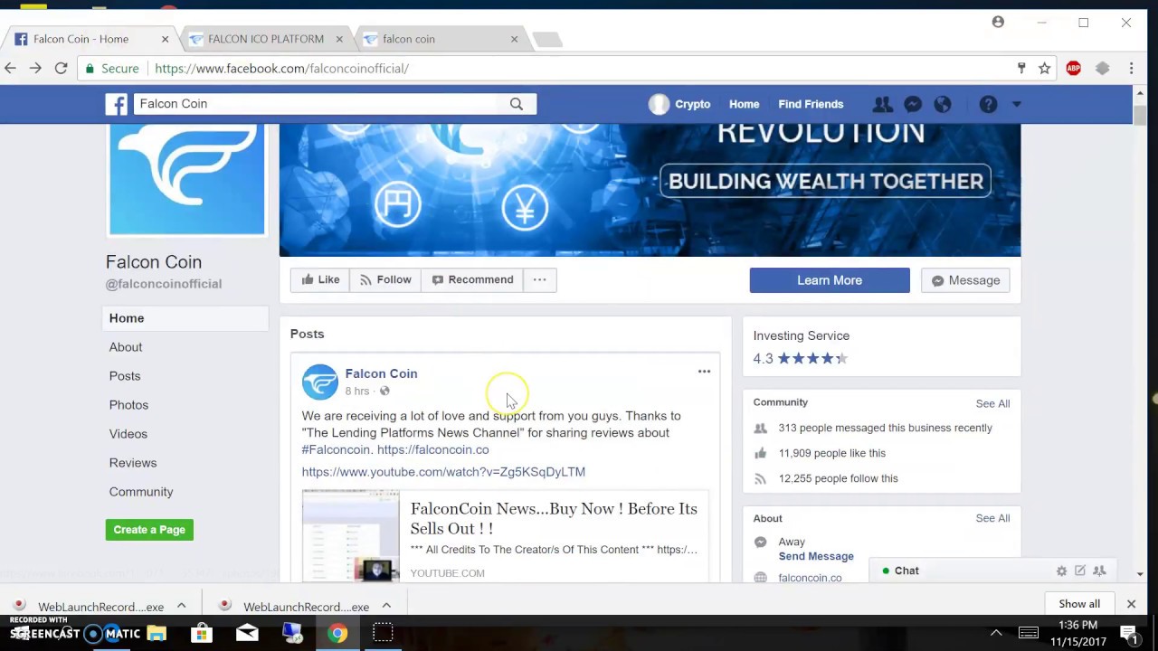Open page more options ellipsis button
This screenshot has width=1158, height=651.
coord(539,279)
